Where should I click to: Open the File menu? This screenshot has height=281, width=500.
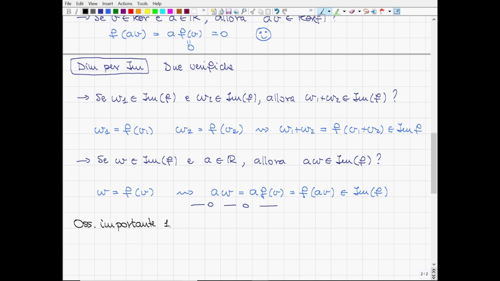[x=68, y=4]
